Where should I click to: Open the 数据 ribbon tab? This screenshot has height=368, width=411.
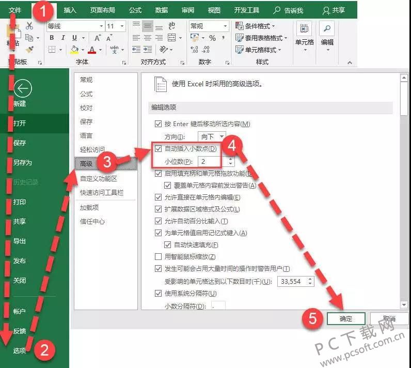tap(161, 10)
